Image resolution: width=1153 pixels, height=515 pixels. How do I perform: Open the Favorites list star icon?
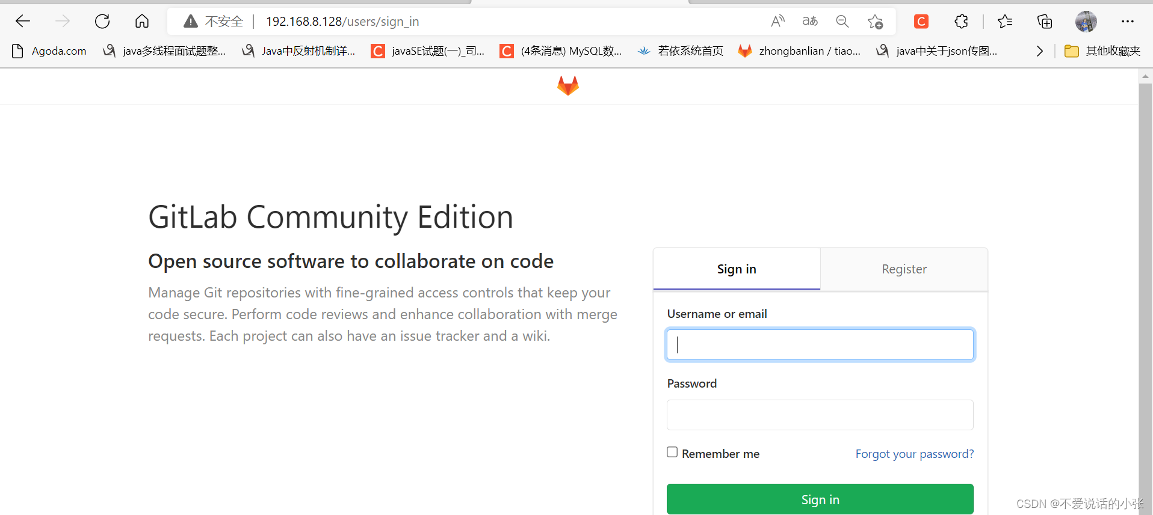(1004, 22)
